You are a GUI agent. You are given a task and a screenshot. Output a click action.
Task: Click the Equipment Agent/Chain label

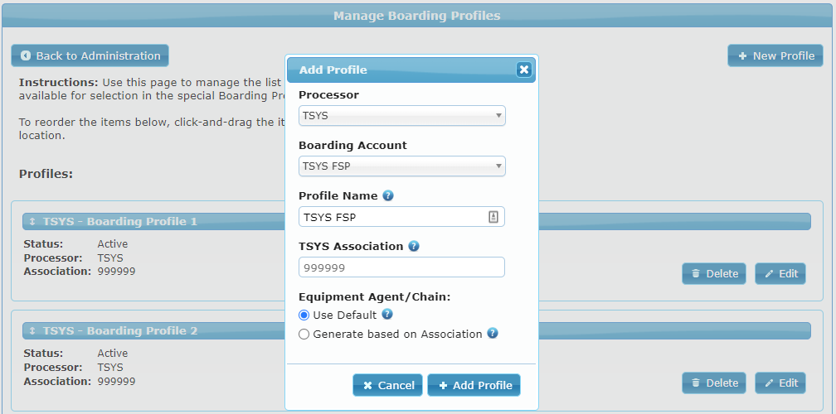[375, 297]
